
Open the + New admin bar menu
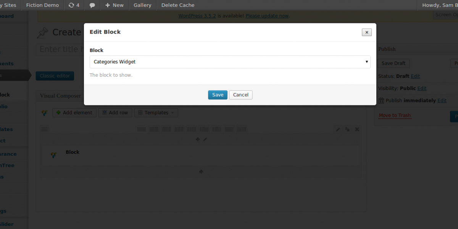[114, 5]
